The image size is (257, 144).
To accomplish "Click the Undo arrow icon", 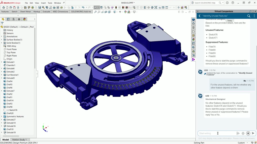I will pyautogui.click(x=83, y=7).
